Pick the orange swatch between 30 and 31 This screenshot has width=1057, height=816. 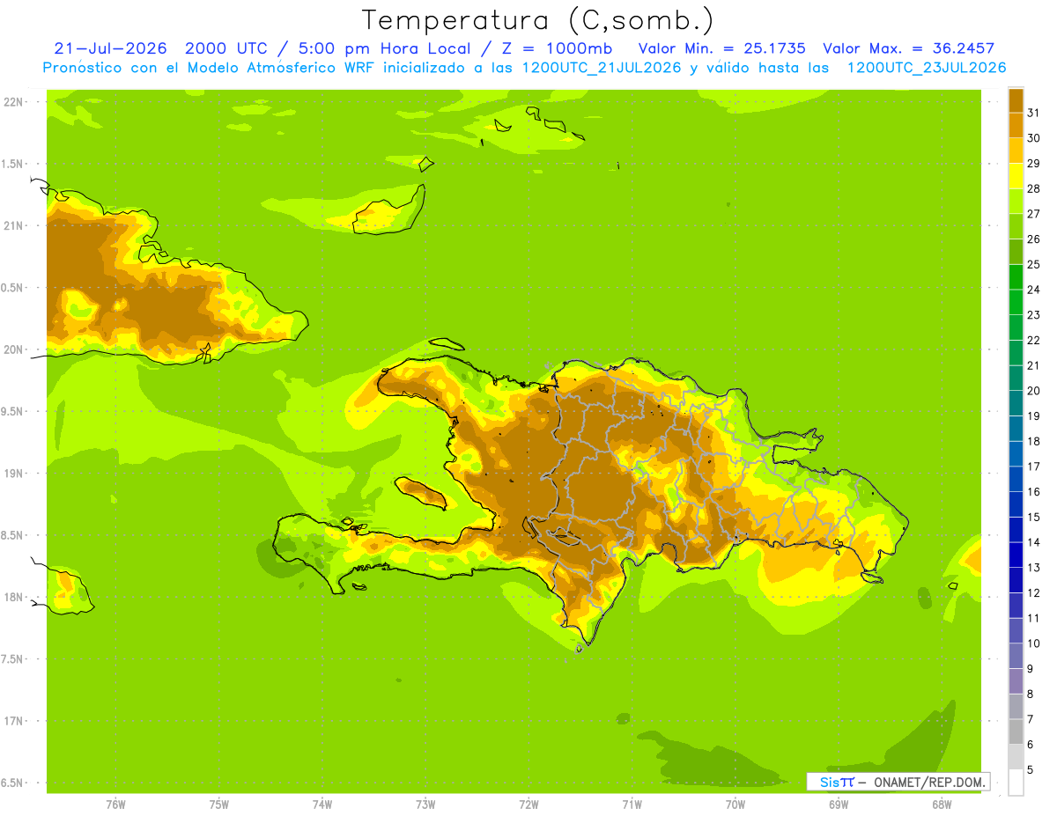1016,125
